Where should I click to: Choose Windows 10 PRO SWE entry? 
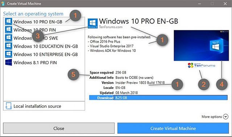(44, 38)
